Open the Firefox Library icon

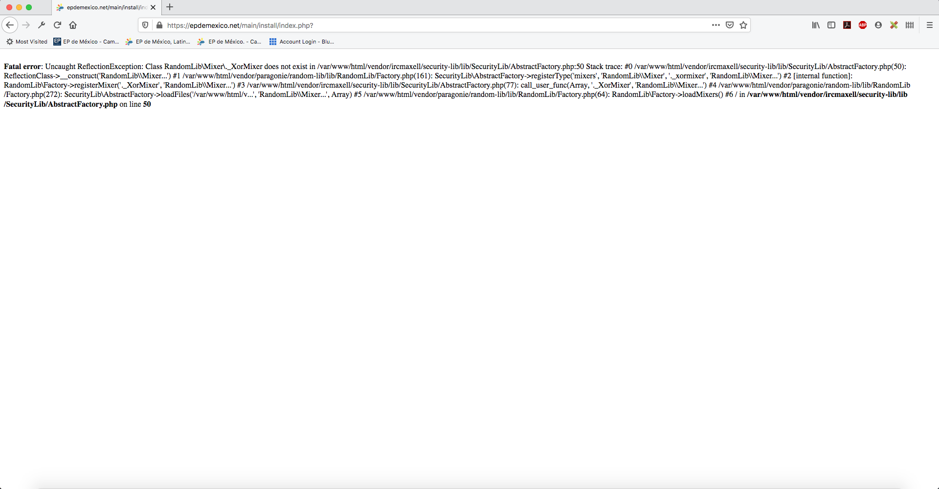point(815,25)
